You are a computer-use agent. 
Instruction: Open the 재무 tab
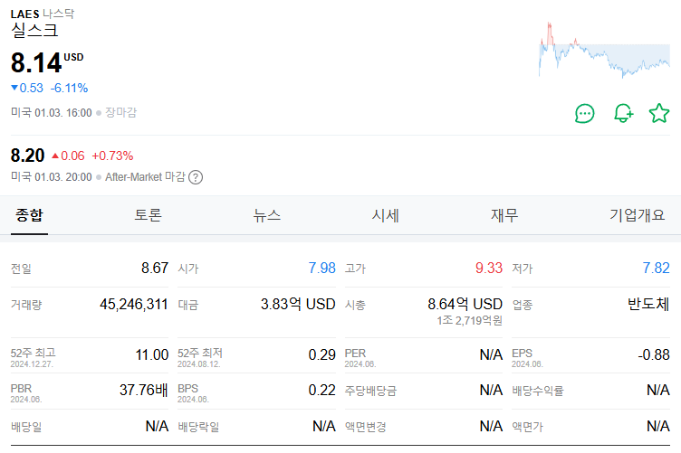click(x=504, y=215)
